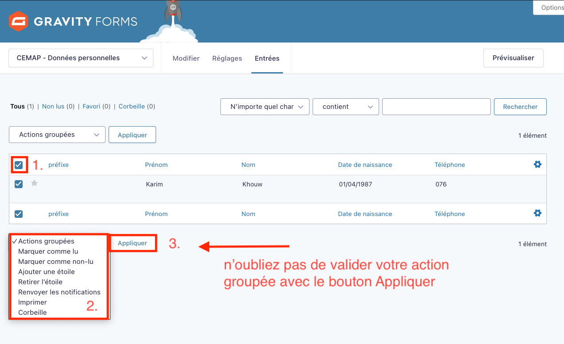
Task: Click into the search text field
Action: tap(436, 107)
